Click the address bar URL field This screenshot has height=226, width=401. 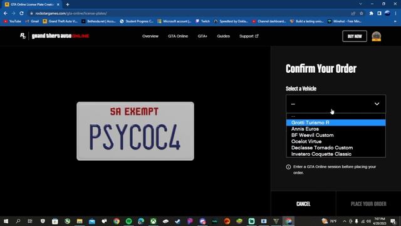(189, 13)
